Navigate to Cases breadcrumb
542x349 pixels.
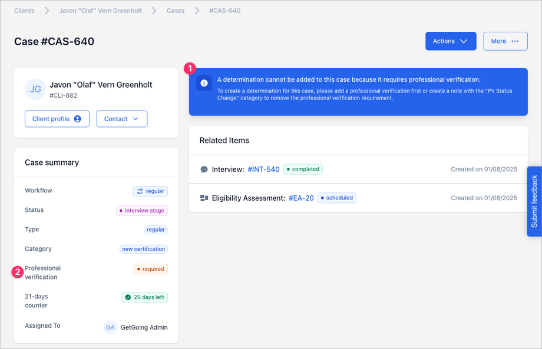(x=175, y=11)
